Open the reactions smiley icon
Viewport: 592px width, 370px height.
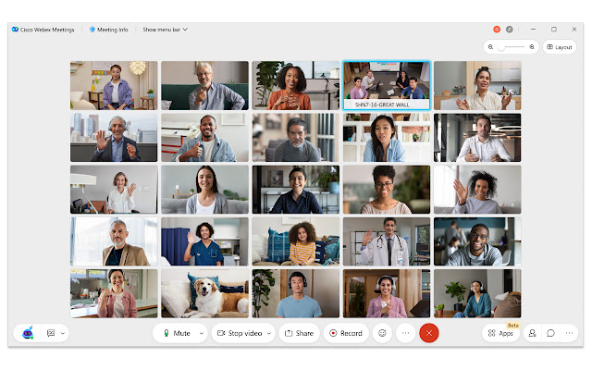click(x=382, y=333)
